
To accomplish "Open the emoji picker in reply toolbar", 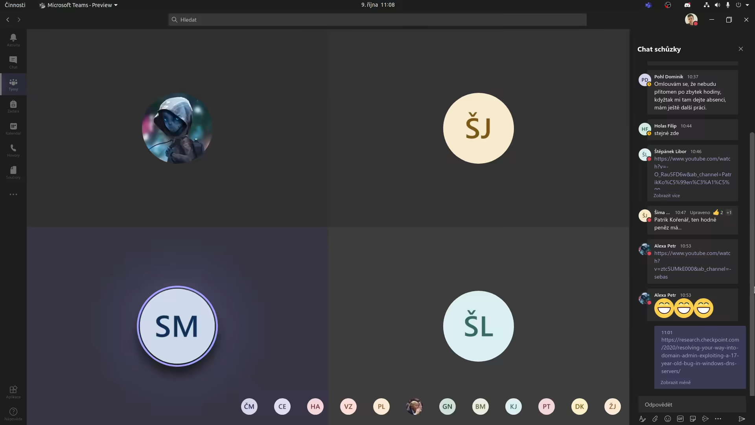I will point(668,419).
